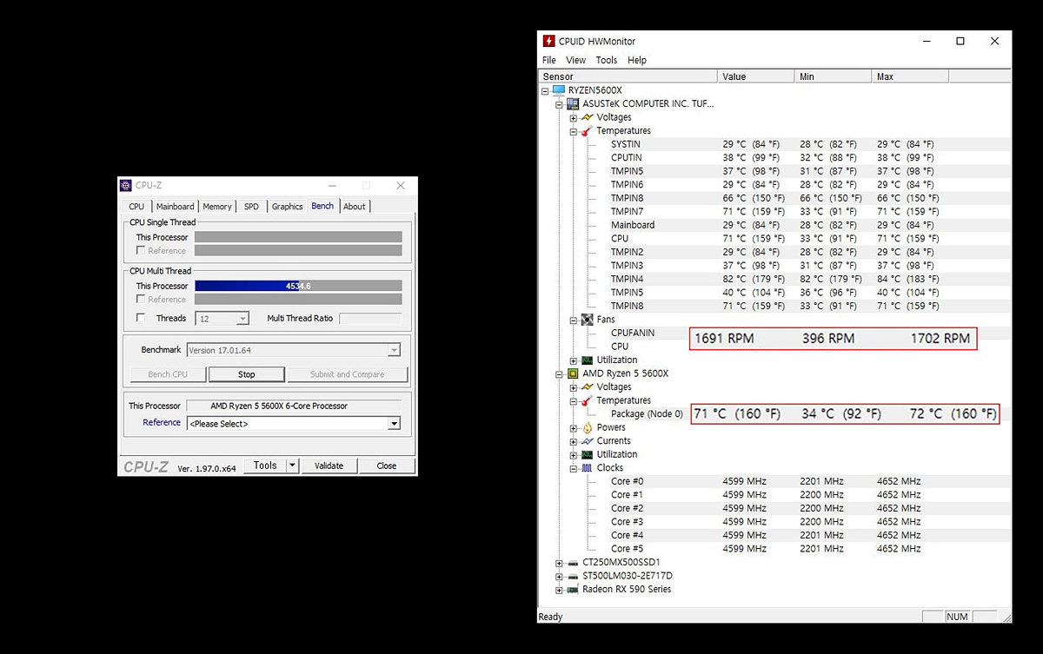Click the thermometer icon above Package (Node 0)
This screenshot has height=654, width=1043.
tap(587, 400)
